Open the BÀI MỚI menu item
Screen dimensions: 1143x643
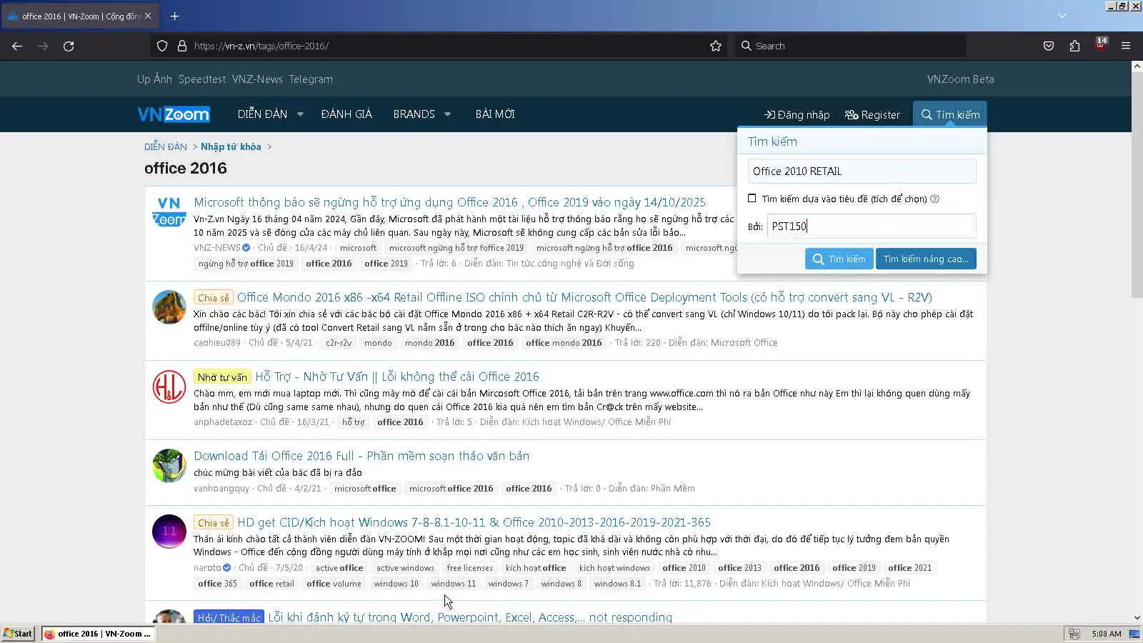[495, 114]
